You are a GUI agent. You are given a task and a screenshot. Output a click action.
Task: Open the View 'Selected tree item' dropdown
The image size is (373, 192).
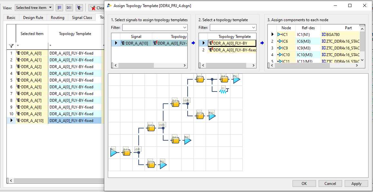click(34, 7)
